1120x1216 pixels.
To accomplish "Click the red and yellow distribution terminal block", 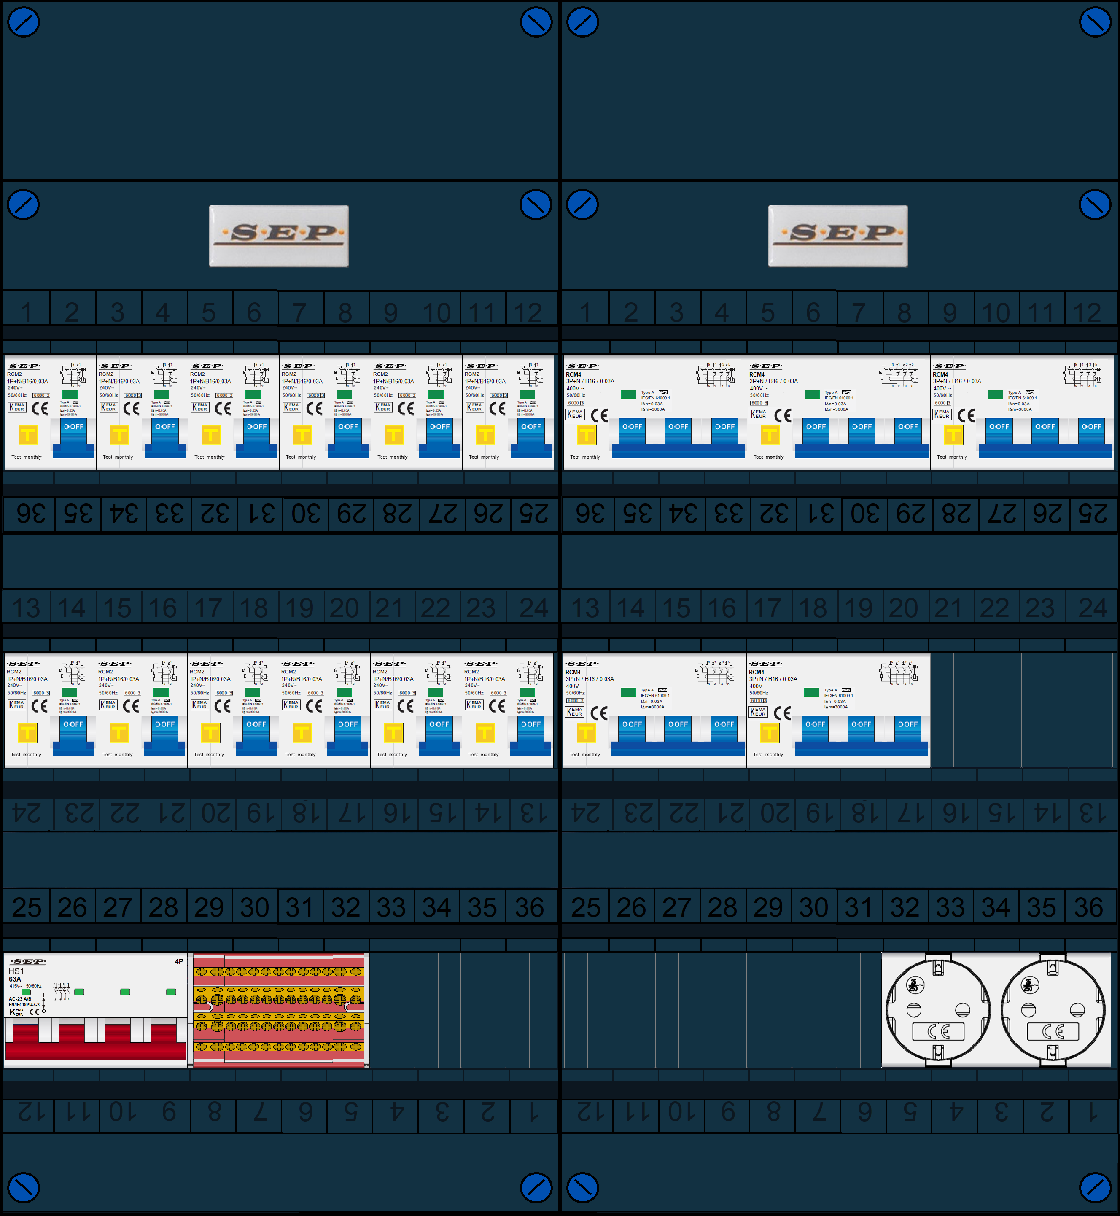I will point(279,1009).
